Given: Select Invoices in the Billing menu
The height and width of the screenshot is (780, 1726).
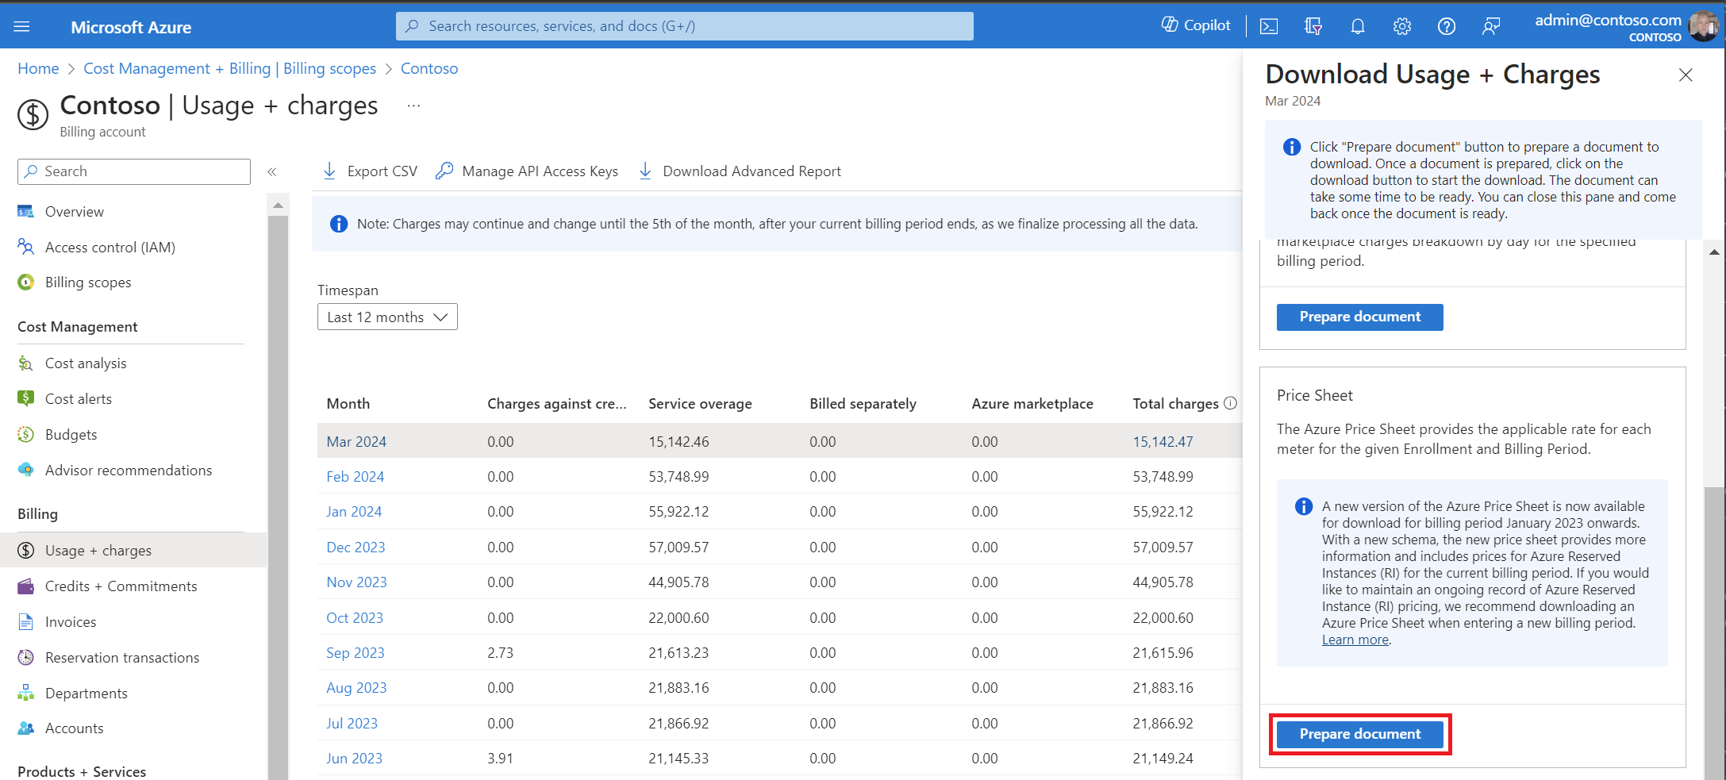Looking at the screenshot, I should 71,622.
